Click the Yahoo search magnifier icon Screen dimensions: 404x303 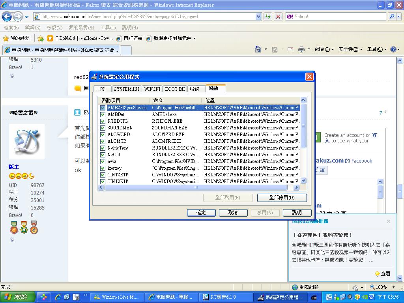pos(392,17)
